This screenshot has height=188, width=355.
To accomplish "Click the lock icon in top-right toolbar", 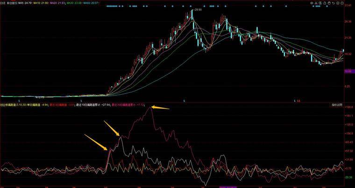I will 325,3.
